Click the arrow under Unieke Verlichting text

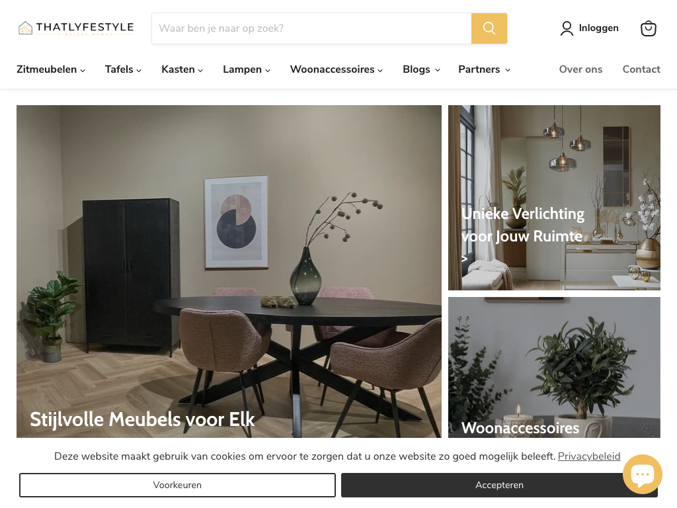465,259
